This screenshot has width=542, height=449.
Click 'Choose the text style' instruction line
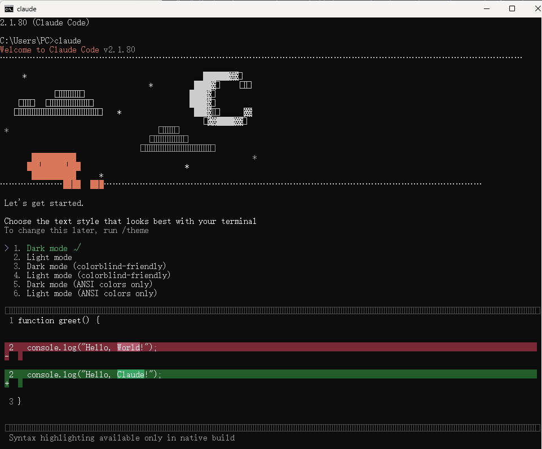coord(130,221)
